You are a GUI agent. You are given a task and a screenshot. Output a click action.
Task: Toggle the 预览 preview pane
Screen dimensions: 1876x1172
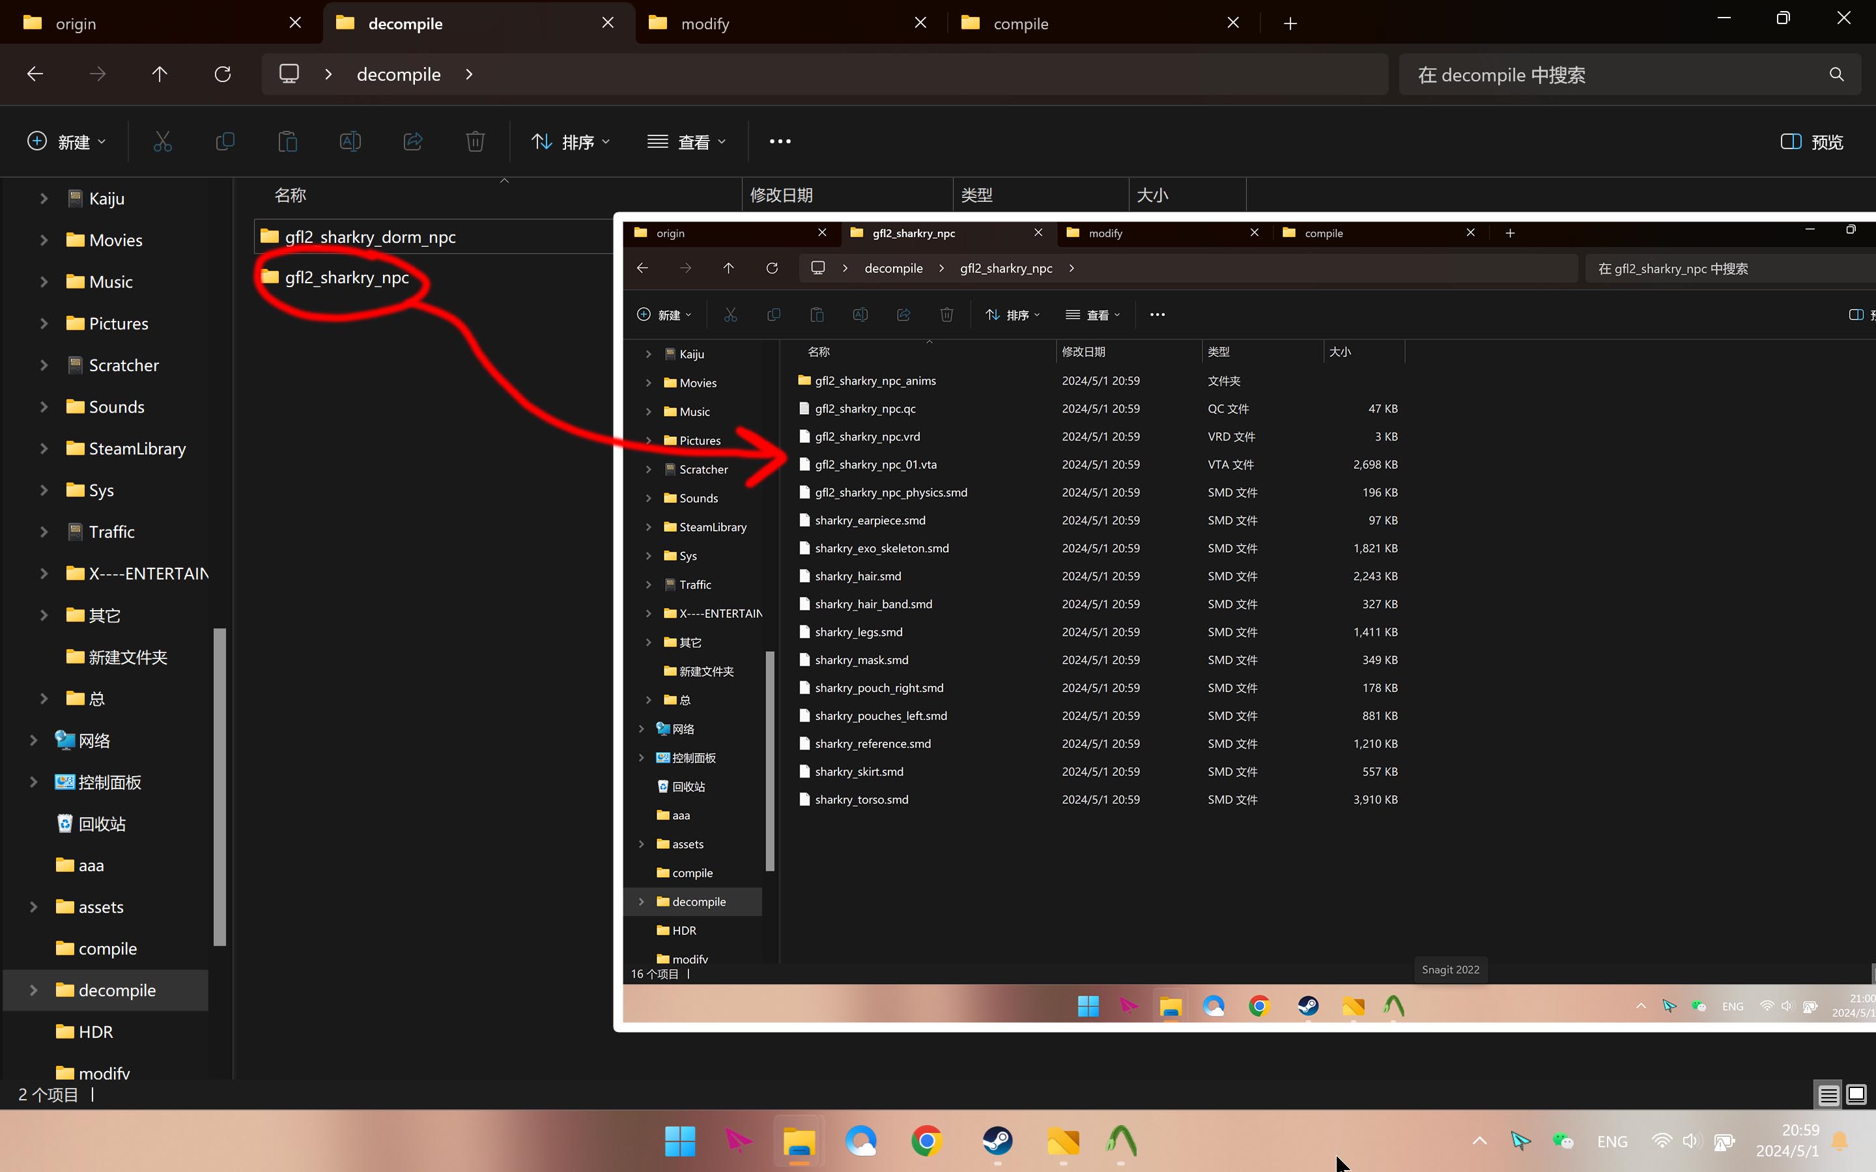point(1812,142)
